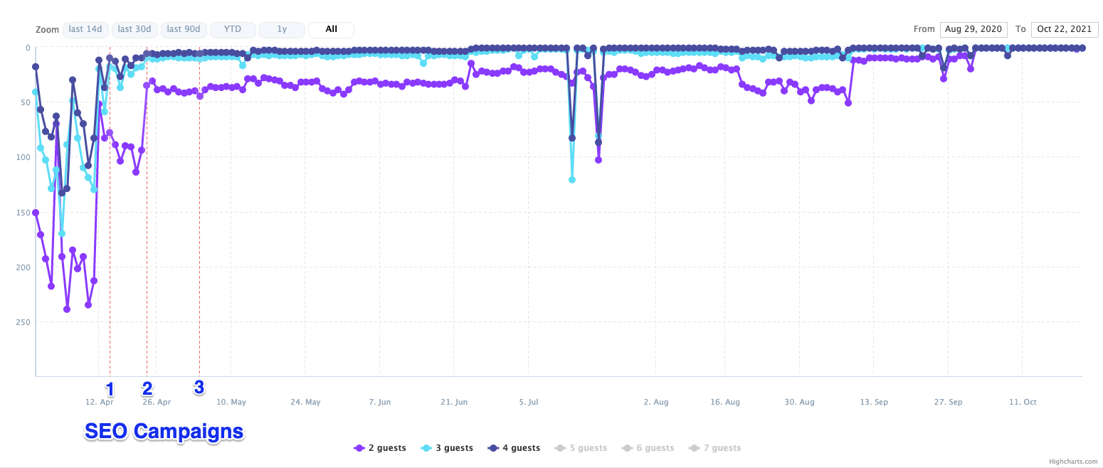Click the 5. Jul axis label

click(x=529, y=403)
